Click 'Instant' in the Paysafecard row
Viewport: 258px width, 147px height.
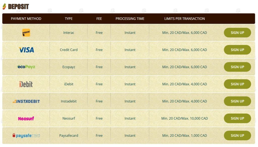tap(130, 135)
